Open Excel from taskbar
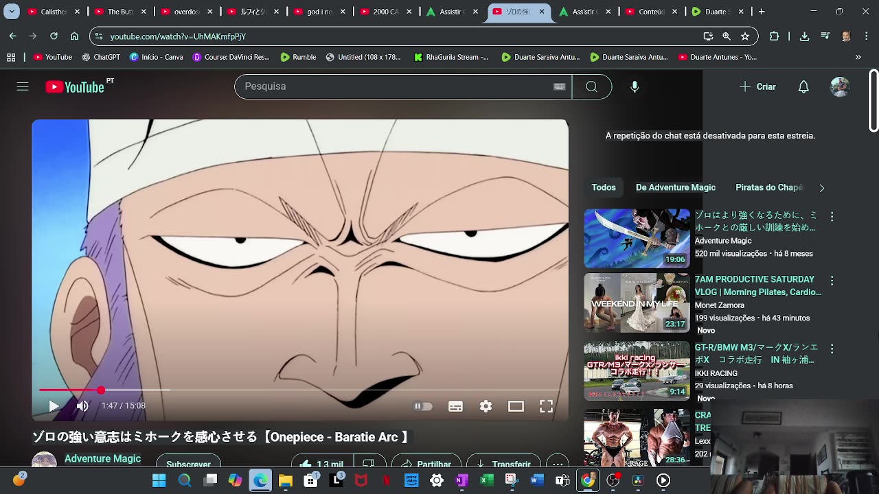Viewport: 879px width, 494px height. tap(487, 480)
